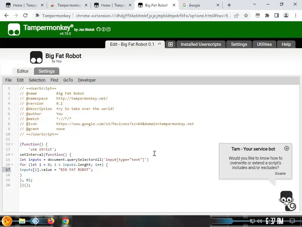Screen dimensions: 302x227
Task: Open Jan Biniok's GitHub icon link
Action: tap(99, 29)
